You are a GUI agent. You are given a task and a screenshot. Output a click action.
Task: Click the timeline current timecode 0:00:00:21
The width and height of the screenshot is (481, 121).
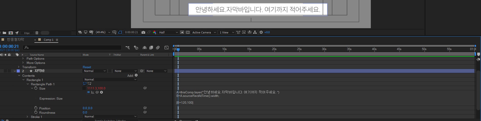pos(10,46)
